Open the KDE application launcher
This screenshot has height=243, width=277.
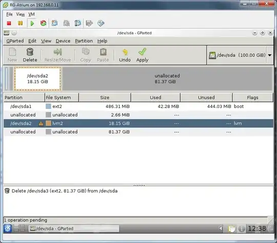click(x=8, y=229)
